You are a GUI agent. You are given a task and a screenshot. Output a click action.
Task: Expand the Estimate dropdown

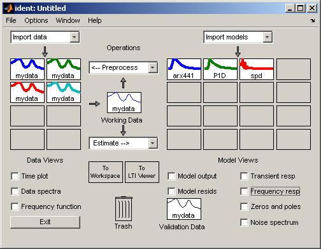pyautogui.click(x=124, y=144)
